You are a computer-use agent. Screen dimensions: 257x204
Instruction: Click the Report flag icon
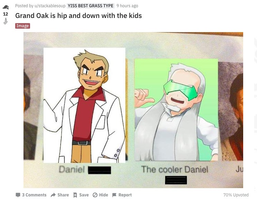pos(114,195)
